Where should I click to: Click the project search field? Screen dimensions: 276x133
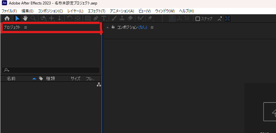pos(51,70)
